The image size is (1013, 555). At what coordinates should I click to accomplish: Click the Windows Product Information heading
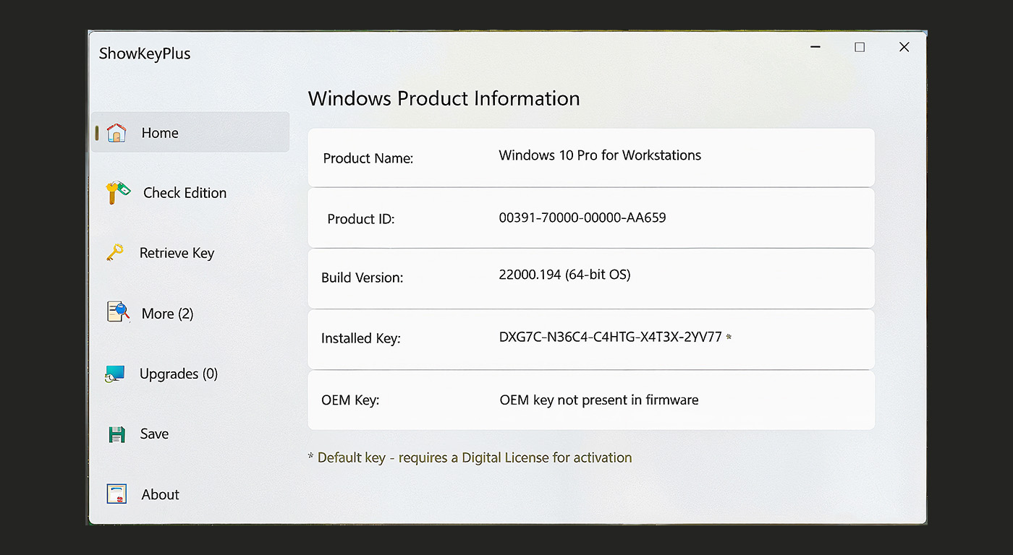click(x=444, y=98)
